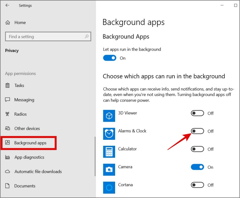Click the Privacy heading in the sidebar
The width and height of the screenshot is (240, 198).
(x=12, y=51)
